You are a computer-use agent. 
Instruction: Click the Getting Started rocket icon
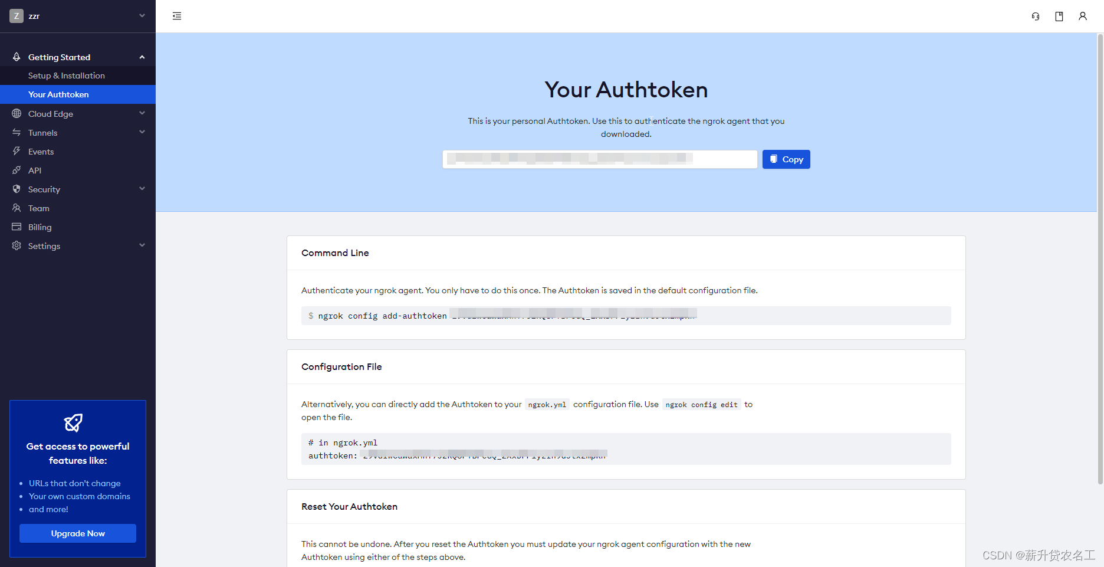17,57
